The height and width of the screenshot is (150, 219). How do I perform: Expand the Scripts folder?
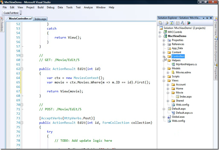point(164,77)
